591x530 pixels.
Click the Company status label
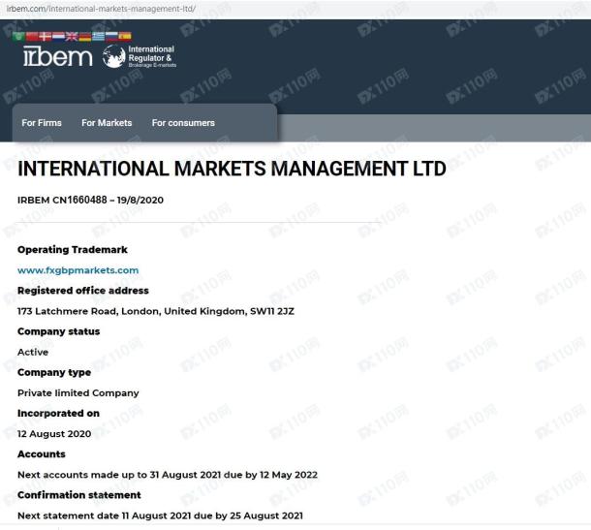tap(58, 331)
